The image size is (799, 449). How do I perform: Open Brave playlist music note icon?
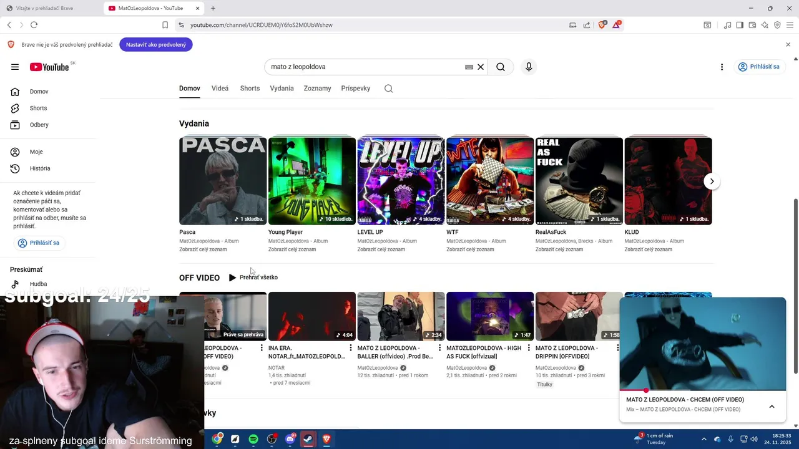(727, 25)
